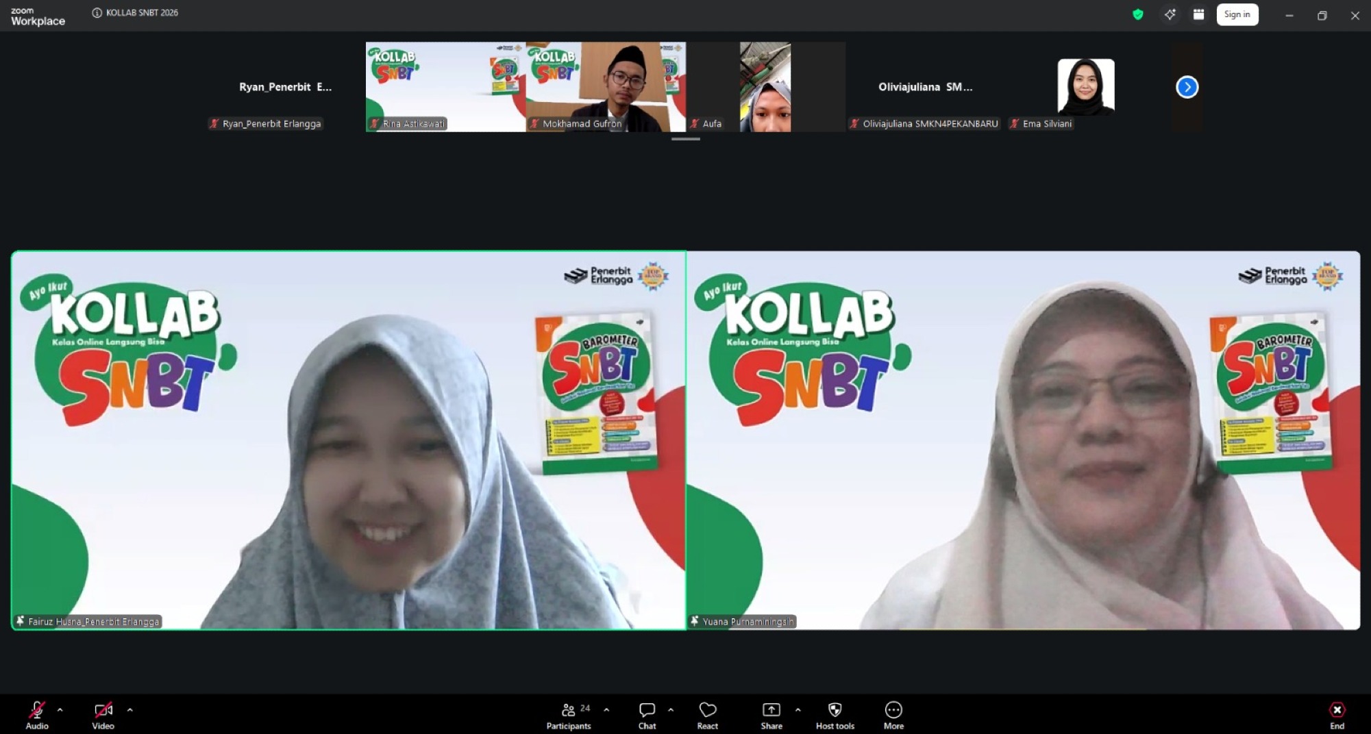Viewport: 1371px width, 734px height.
Task: Unmute microphone with the Audio button
Action: [37, 714]
